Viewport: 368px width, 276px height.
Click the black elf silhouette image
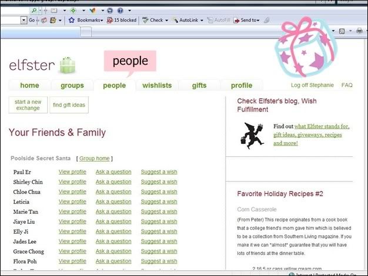point(252,136)
